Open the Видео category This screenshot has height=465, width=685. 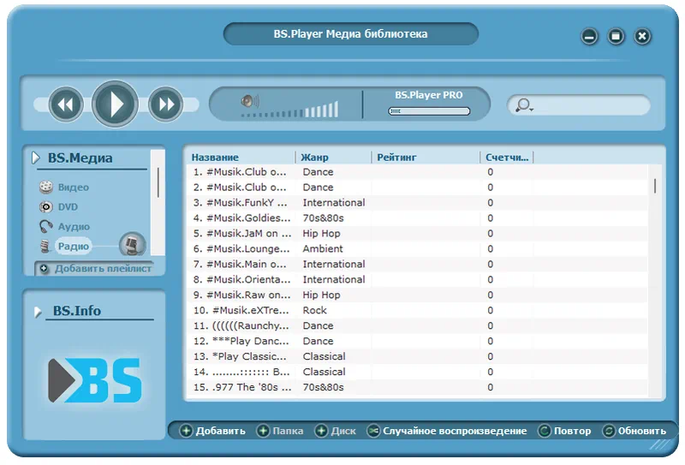74,187
